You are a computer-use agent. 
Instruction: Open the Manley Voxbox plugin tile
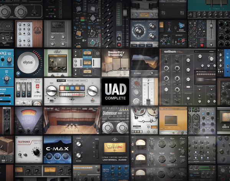point(29,121)
